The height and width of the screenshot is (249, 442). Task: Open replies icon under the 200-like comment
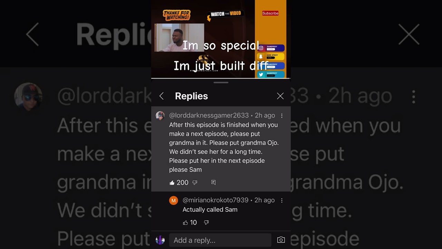pyautogui.click(x=213, y=182)
